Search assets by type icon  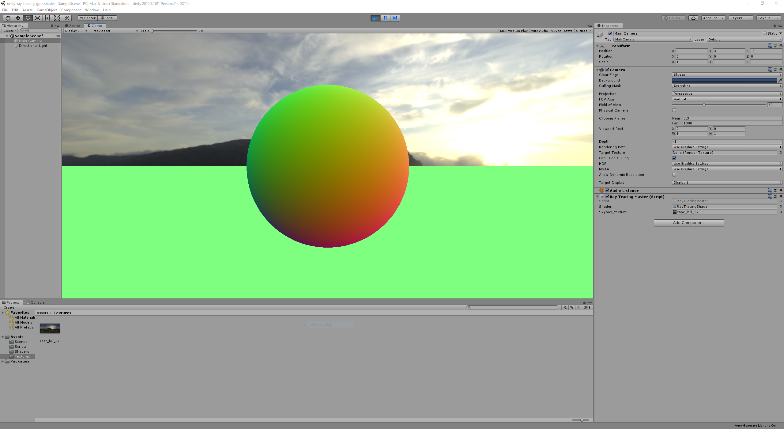click(x=565, y=307)
